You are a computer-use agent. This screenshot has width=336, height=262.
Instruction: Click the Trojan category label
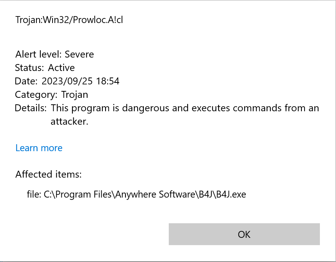coord(75,94)
